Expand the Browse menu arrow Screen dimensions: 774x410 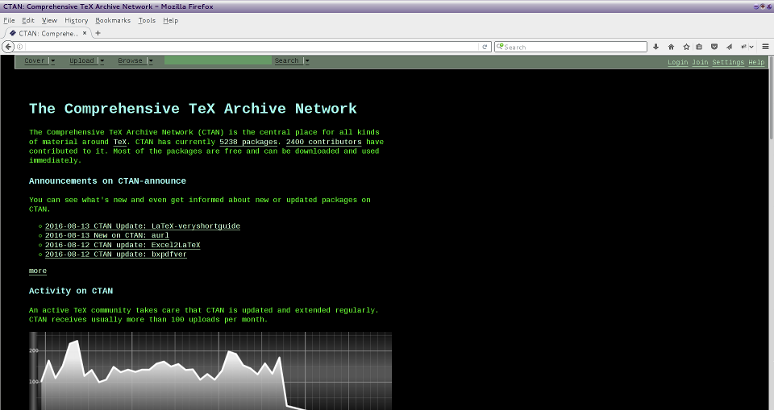(151, 60)
